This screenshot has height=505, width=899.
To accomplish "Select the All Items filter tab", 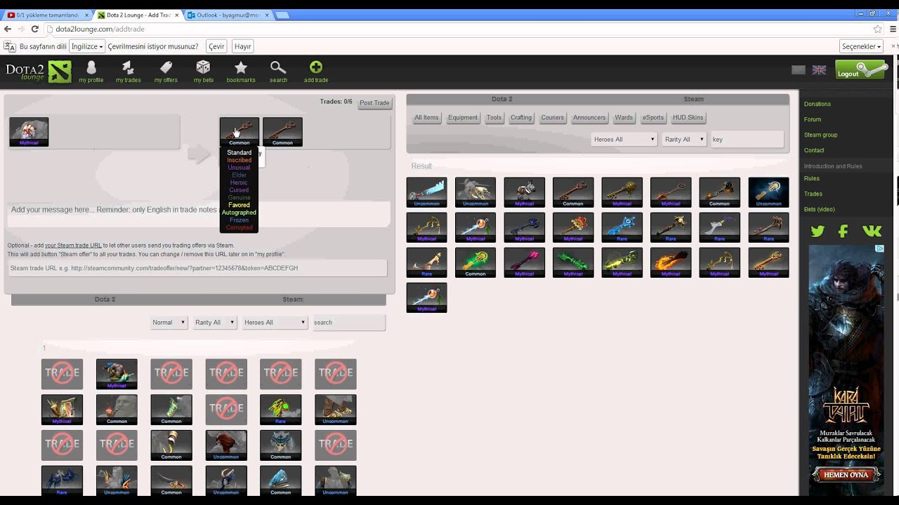I will pos(426,118).
